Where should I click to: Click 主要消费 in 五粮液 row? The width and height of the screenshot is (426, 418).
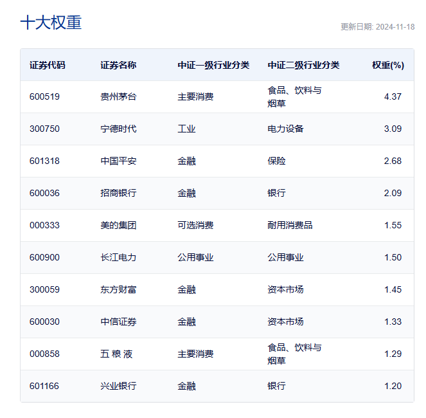pyautogui.click(x=195, y=354)
